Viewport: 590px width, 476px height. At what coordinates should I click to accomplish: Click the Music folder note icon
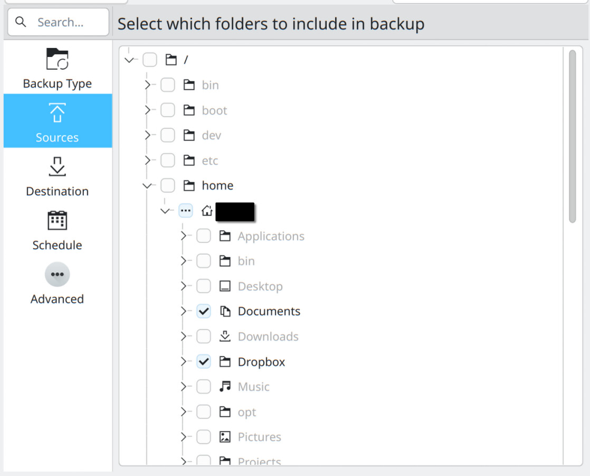click(x=225, y=387)
